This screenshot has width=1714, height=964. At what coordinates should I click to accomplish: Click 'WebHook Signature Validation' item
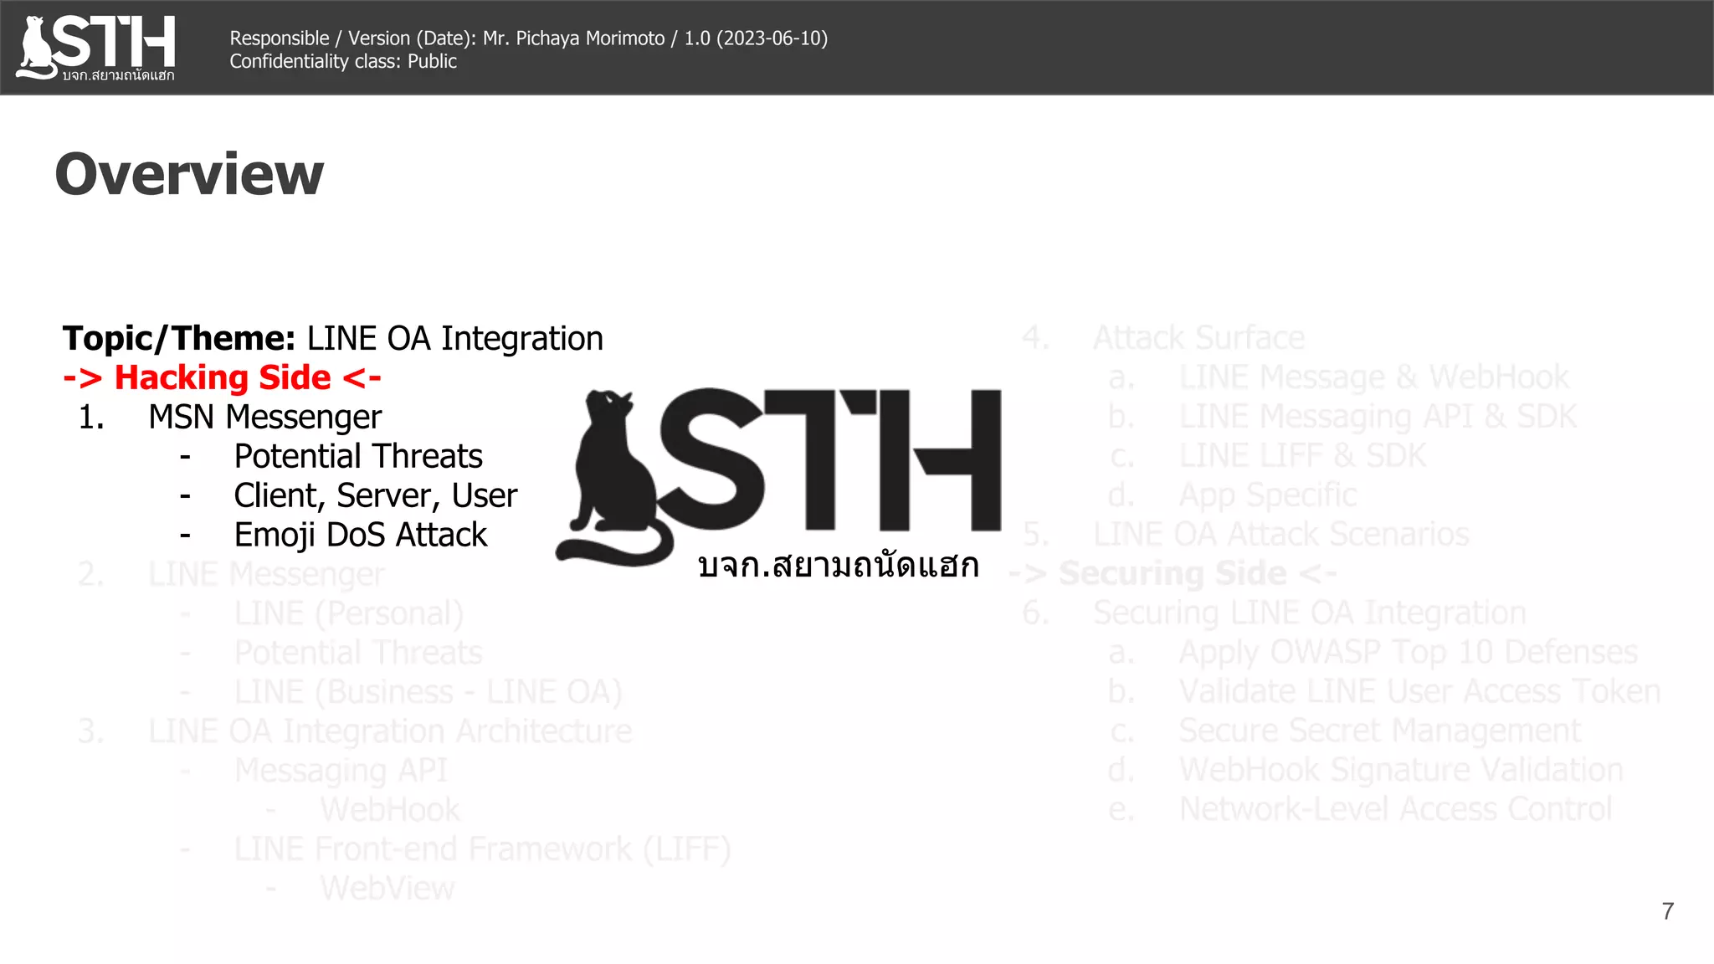coord(1400,770)
